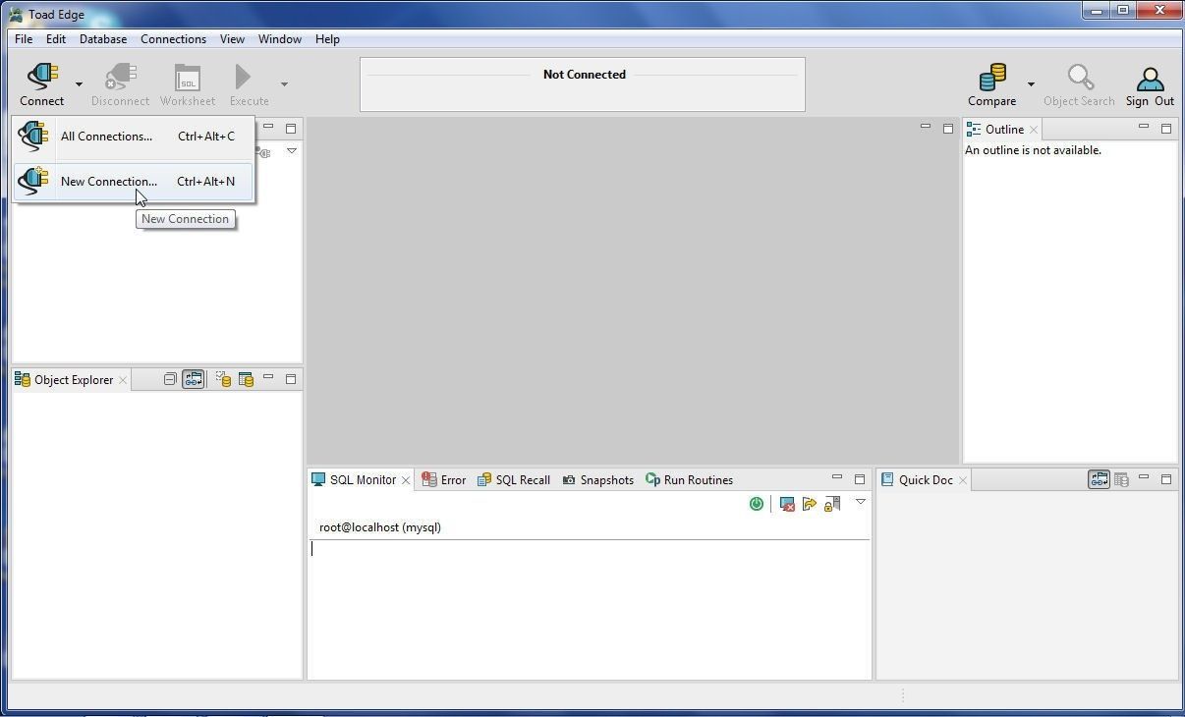The height and width of the screenshot is (717, 1185).
Task: Open the SQL Monitor view menu triangle
Action: pos(861,502)
